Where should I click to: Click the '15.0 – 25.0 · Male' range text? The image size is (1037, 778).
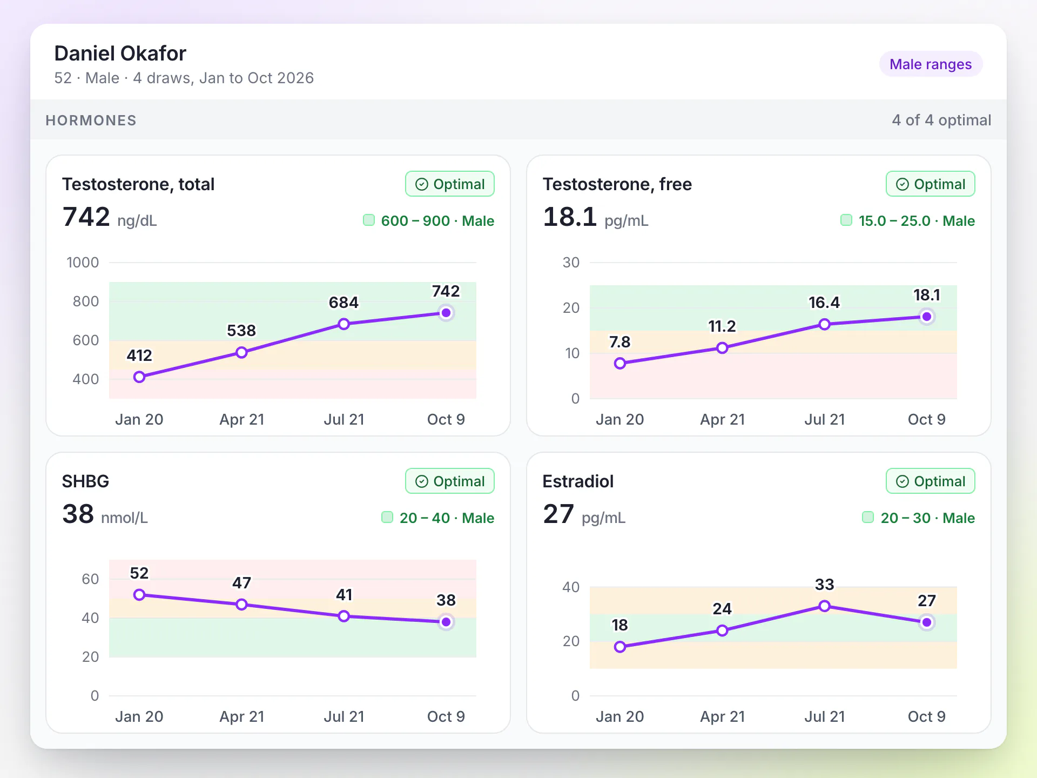[917, 220]
